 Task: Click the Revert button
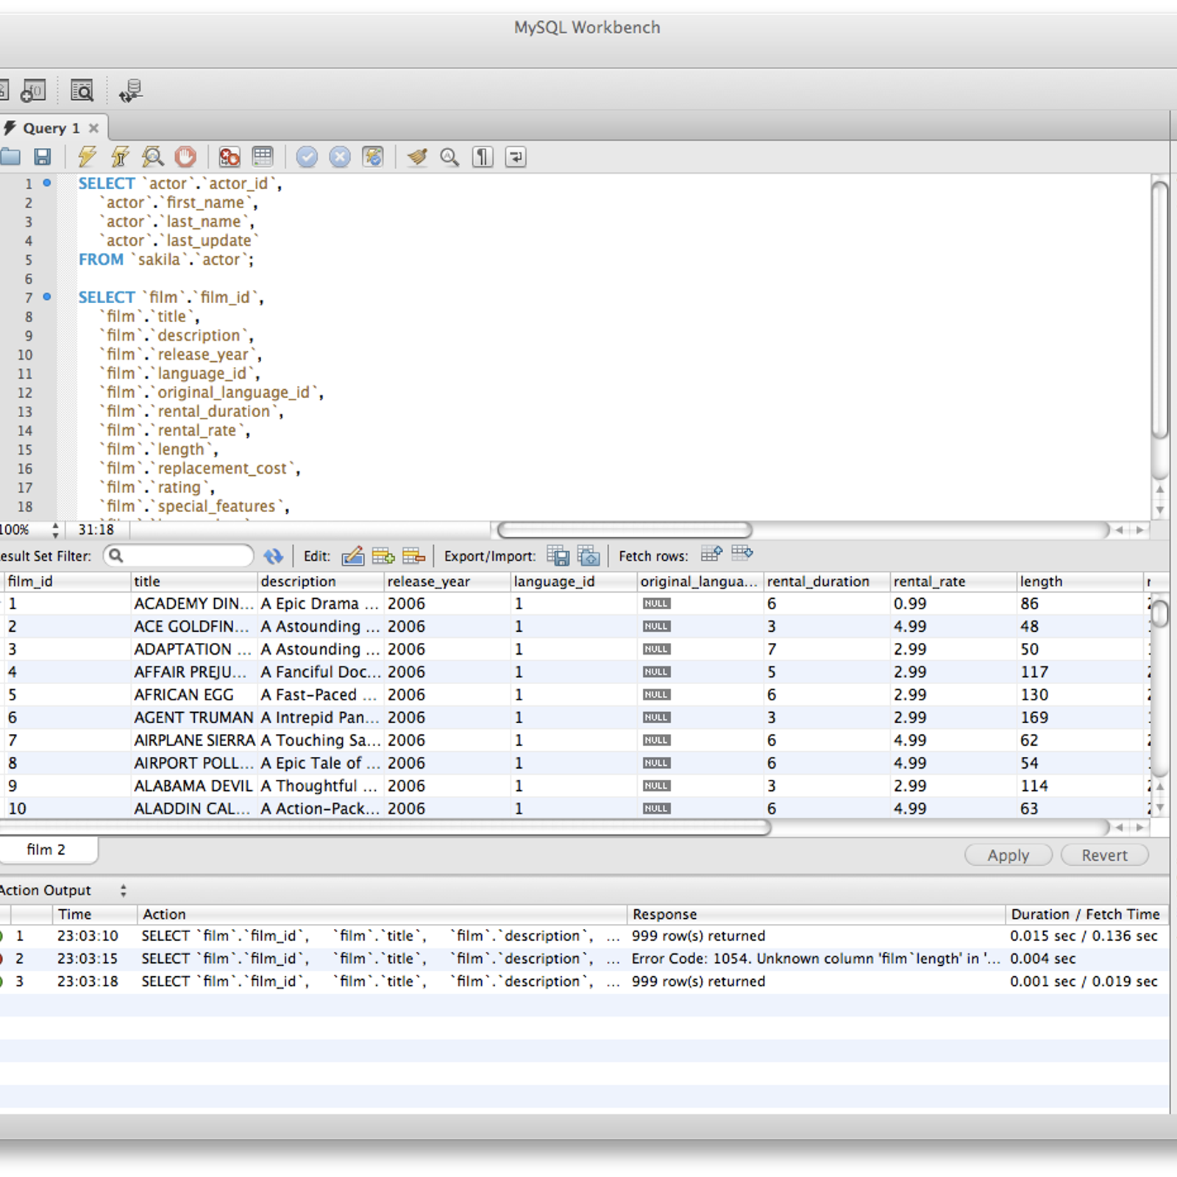tap(1104, 855)
